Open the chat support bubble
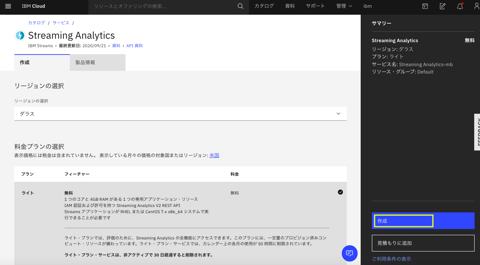The width and height of the screenshot is (480, 265). [349, 253]
